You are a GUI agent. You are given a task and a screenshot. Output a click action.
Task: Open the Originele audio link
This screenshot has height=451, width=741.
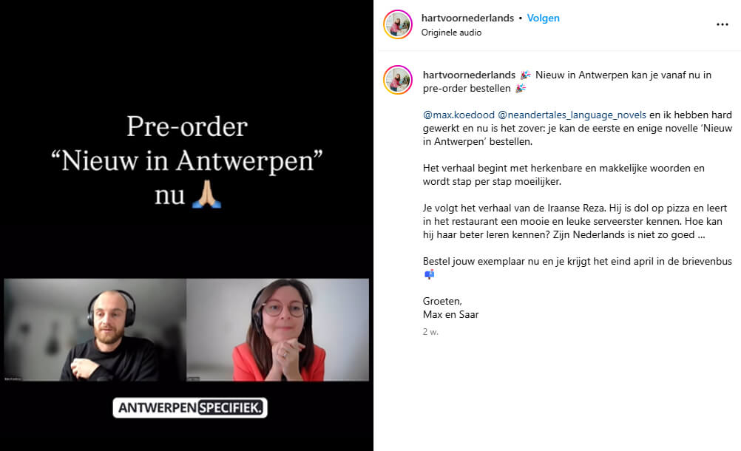(451, 33)
